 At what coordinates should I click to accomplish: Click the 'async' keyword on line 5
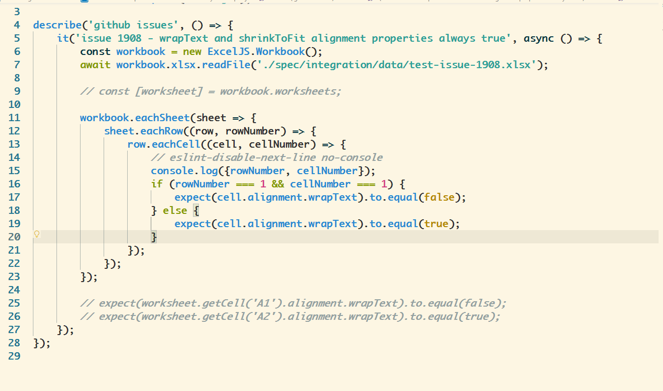coord(539,38)
